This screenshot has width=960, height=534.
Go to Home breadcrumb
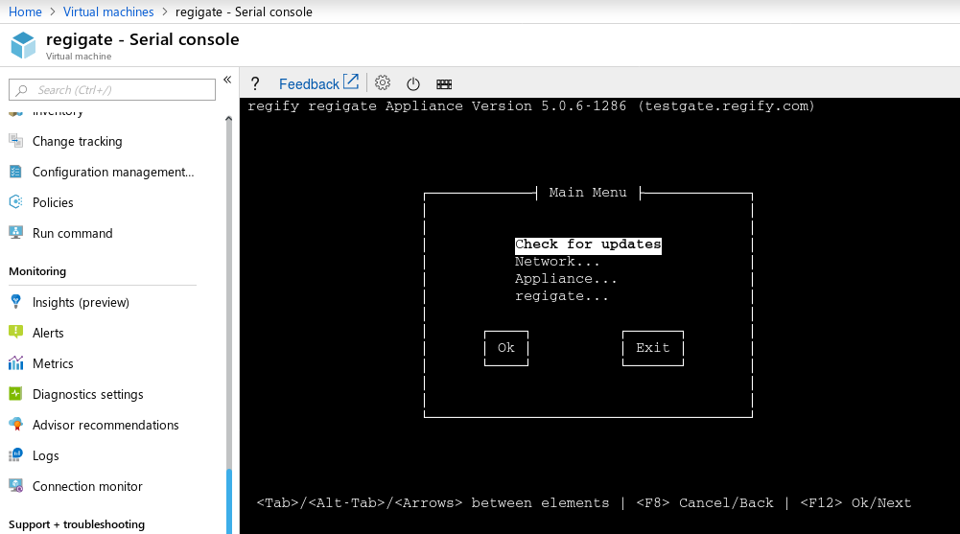[25, 12]
